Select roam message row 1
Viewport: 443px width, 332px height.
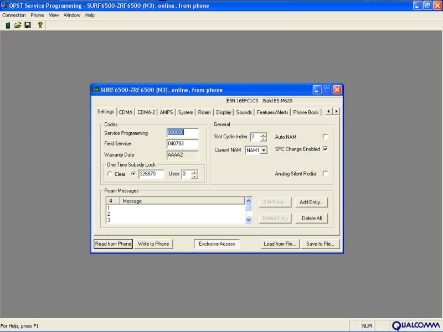[176, 208]
